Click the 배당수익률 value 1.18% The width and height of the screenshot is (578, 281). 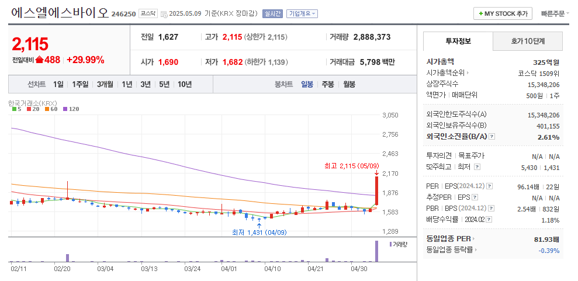(x=551, y=221)
